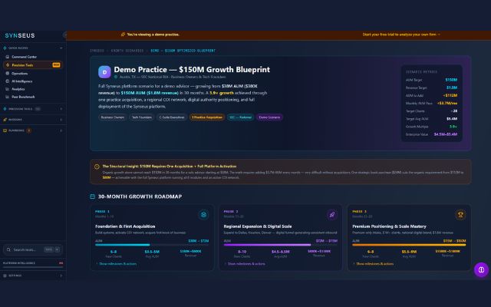This screenshot has width=491, height=307.
Task: Collapse the sidebar with the toggle arrow
Action: (64, 35)
